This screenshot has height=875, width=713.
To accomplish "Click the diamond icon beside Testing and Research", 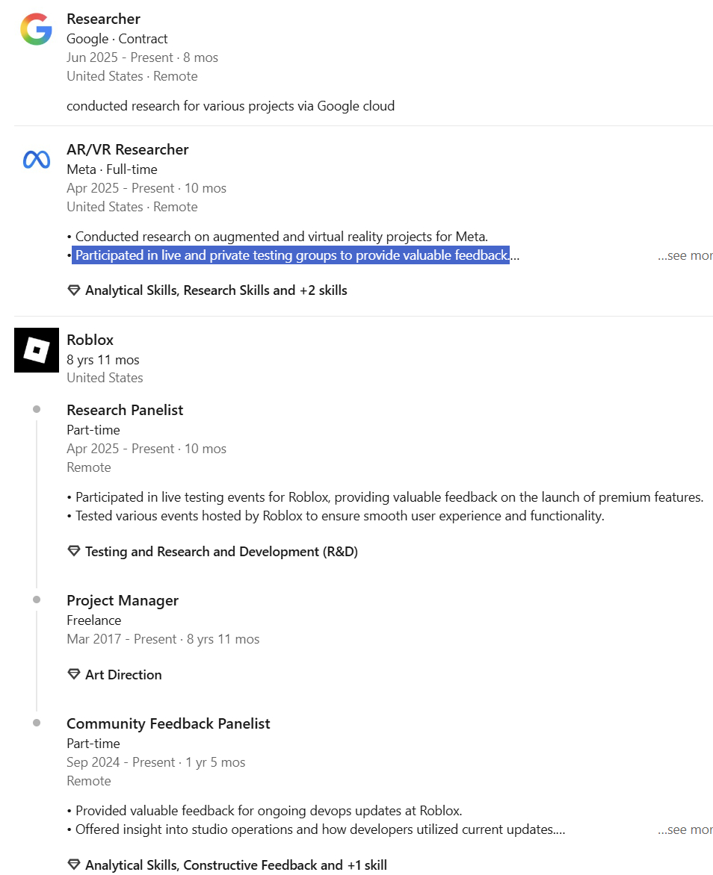I will pyautogui.click(x=74, y=552).
